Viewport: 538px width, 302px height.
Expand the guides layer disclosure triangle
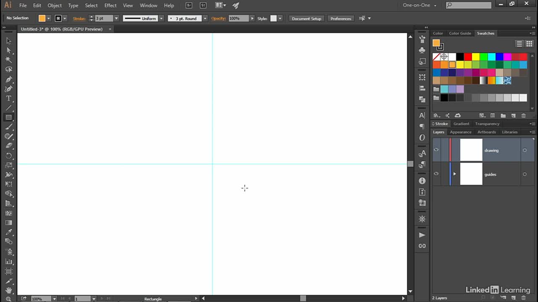tap(454, 174)
